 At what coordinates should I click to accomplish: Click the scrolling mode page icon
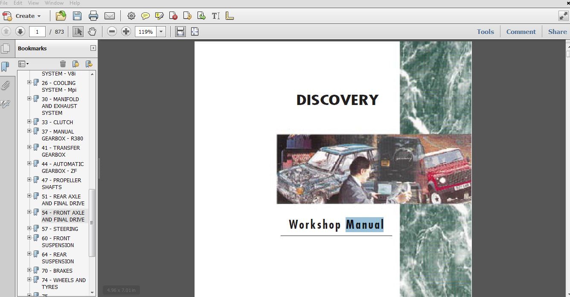click(x=180, y=32)
